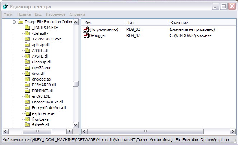
Task: Select the 1234567890.exe key label
Action: click(47, 39)
